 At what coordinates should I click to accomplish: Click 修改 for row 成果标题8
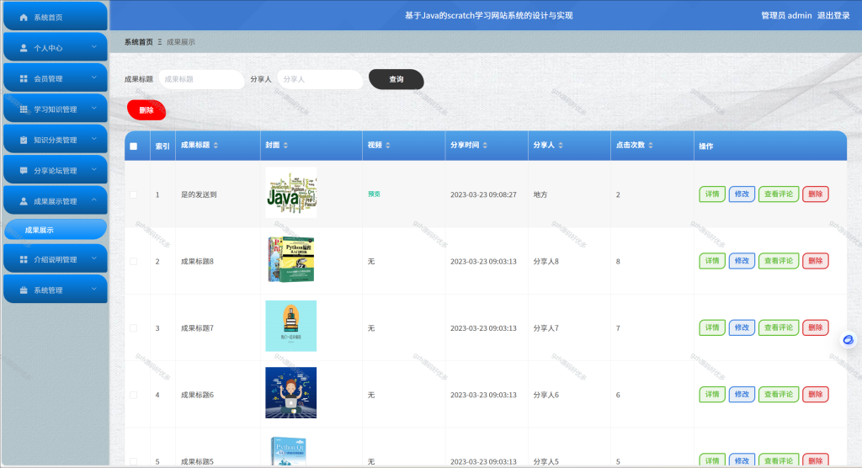pos(742,261)
